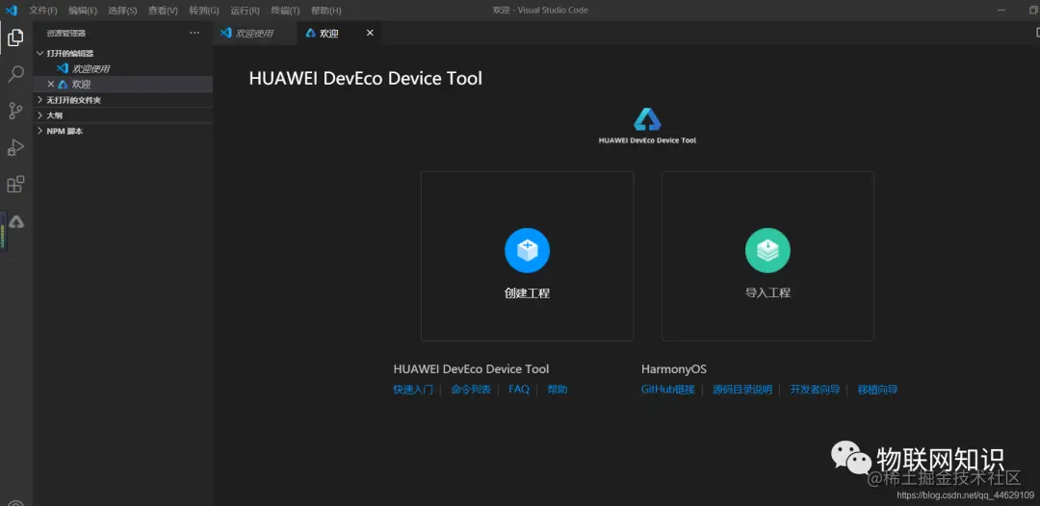Click the blue 创建工程 cube icon

click(528, 250)
